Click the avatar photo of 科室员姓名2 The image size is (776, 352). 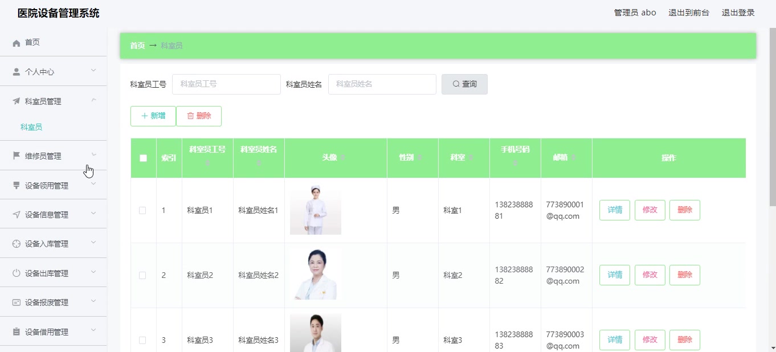(316, 275)
